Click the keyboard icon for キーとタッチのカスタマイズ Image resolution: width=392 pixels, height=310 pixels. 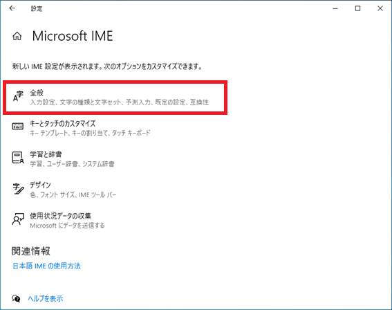coord(18,127)
